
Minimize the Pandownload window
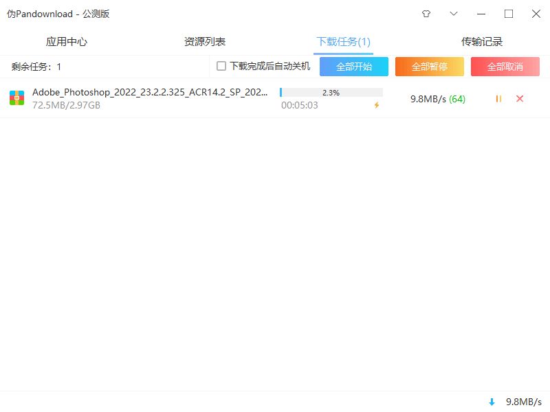481,14
